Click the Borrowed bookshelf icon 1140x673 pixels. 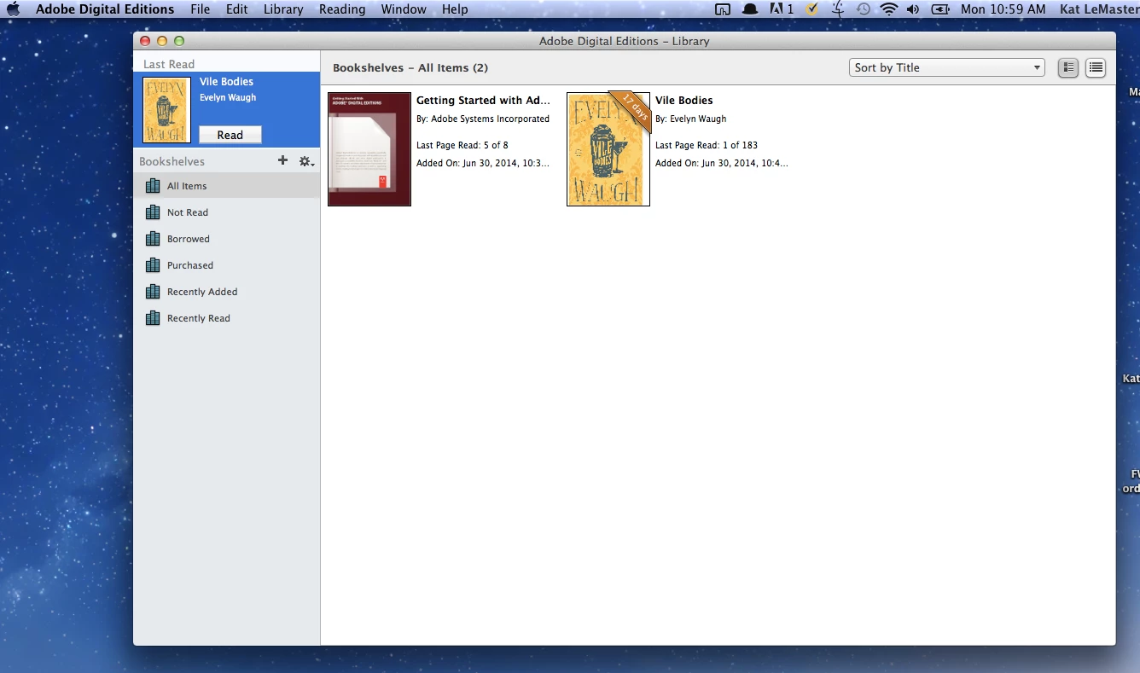pos(153,239)
